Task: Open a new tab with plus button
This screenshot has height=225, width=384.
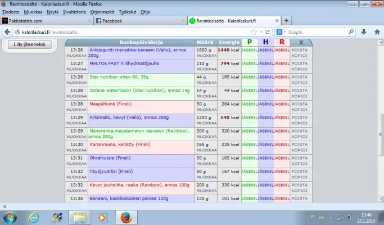Action: [287, 21]
